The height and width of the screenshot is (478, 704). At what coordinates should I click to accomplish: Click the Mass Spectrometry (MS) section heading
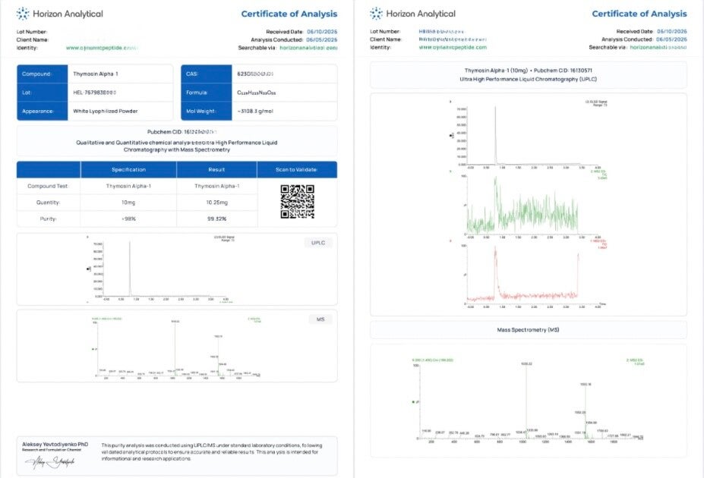pyautogui.click(x=528, y=329)
